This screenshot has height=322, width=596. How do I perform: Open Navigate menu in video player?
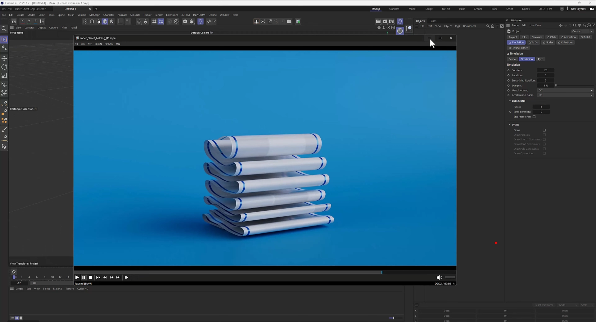(x=98, y=44)
